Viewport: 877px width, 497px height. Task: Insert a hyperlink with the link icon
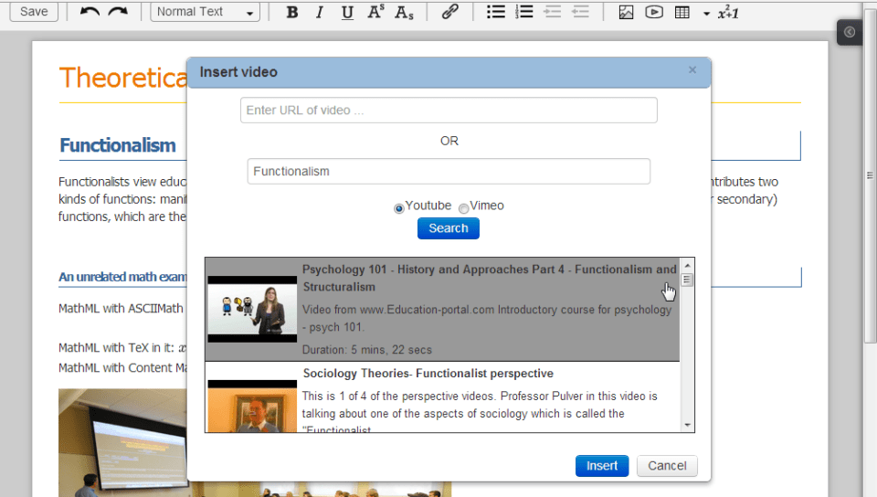click(x=449, y=12)
